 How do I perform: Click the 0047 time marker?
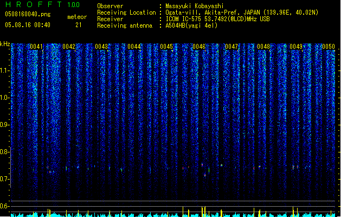[231, 47]
